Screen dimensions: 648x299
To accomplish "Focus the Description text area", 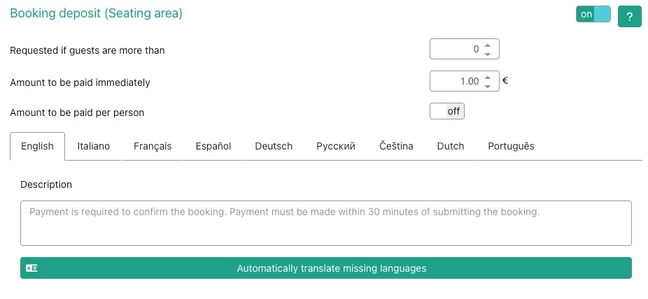I will (x=326, y=223).
